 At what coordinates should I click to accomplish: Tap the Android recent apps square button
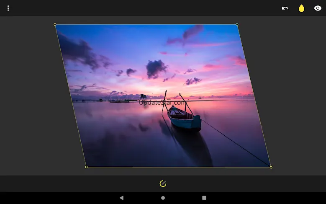tap(204, 198)
